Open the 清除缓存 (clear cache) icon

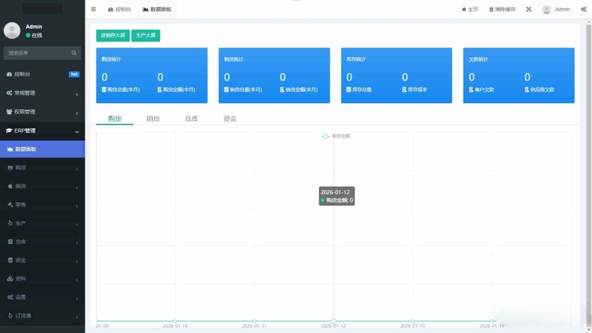[501, 9]
